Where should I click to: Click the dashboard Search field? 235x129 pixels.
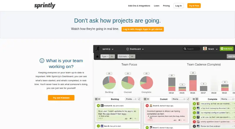pos(192,49)
